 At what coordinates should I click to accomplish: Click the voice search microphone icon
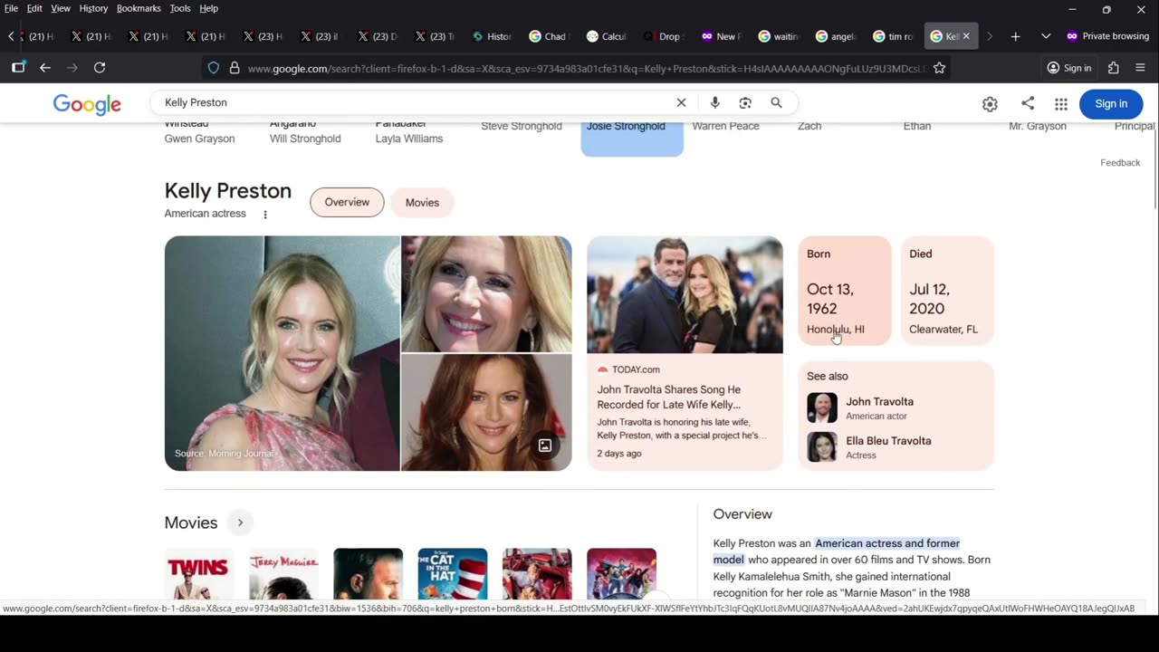pos(714,103)
